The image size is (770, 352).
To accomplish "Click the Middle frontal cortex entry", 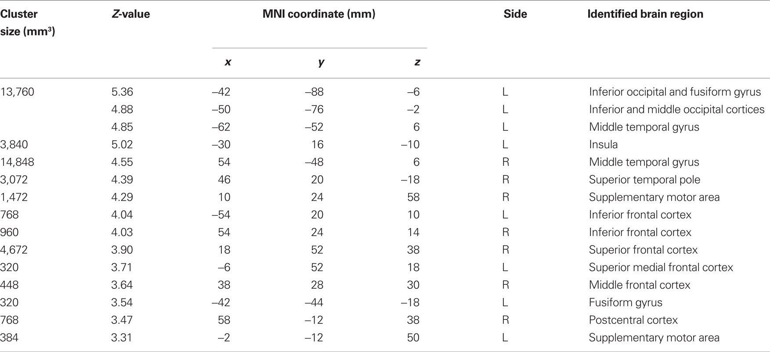I will [x=640, y=285].
